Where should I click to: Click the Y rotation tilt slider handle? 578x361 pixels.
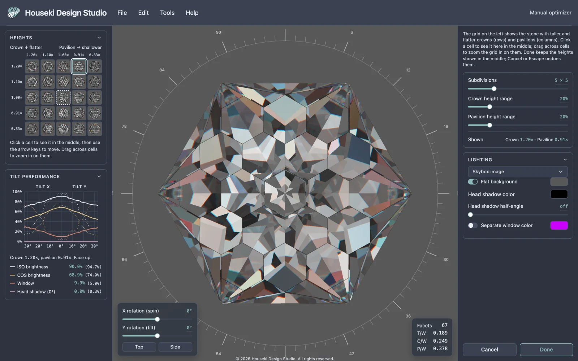[x=157, y=336]
